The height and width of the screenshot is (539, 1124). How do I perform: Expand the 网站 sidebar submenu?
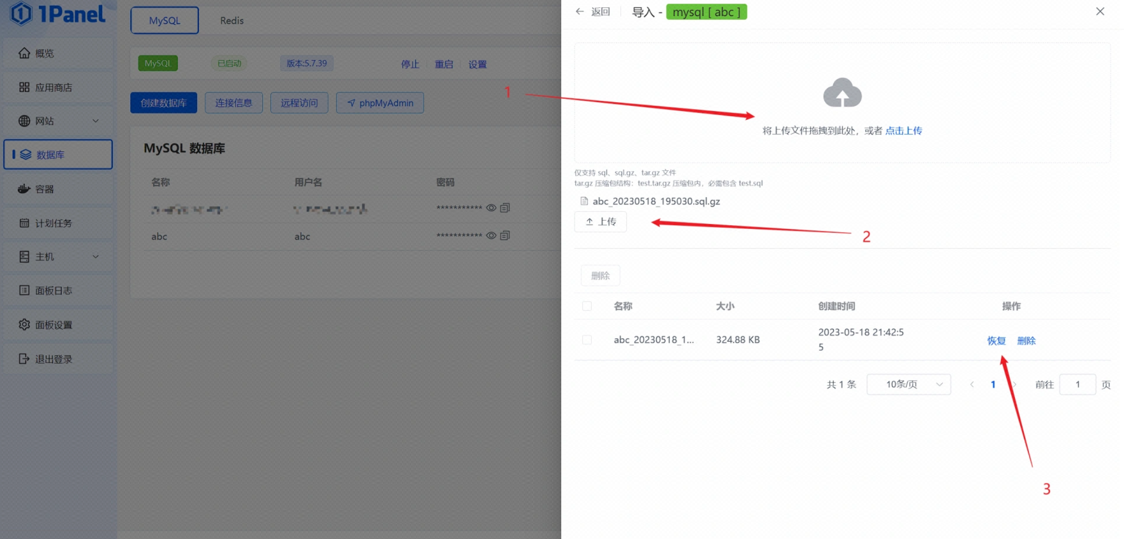click(x=96, y=121)
